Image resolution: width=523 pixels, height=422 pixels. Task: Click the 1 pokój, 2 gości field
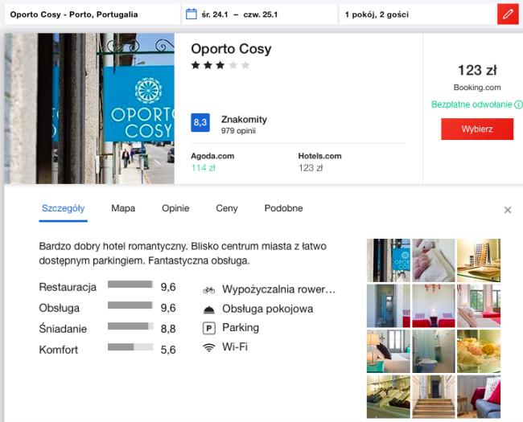[418, 14]
